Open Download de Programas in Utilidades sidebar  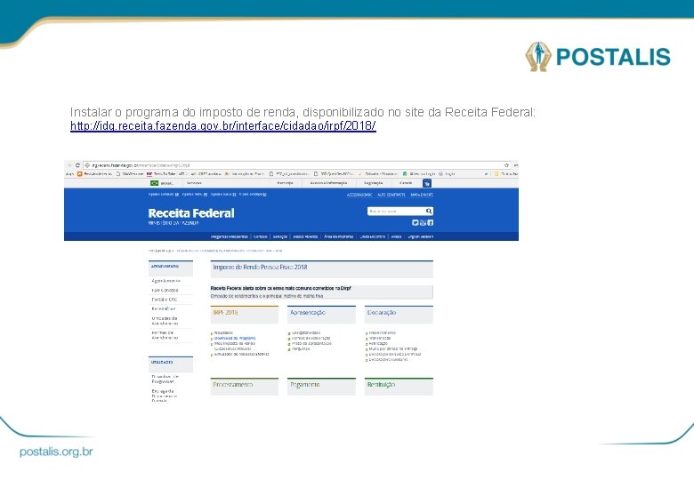pyautogui.click(x=165, y=380)
